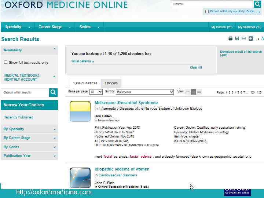This screenshot has width=264, height=198.
Task: Expand the By Career Stage filter
Action: 29,138
